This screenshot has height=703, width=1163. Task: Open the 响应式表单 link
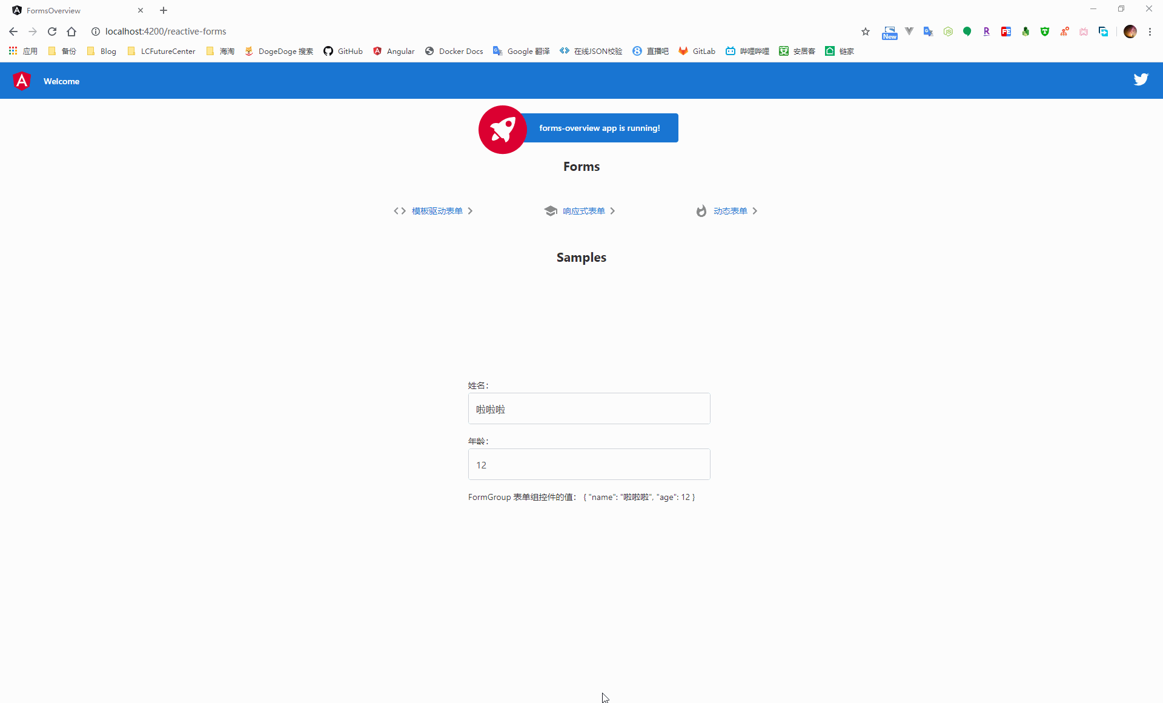click(583, 211)
